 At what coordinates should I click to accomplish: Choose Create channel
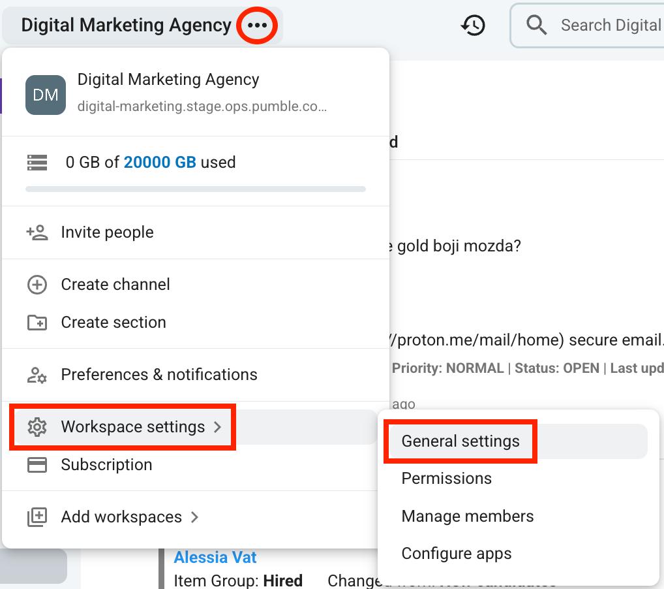[x=196, y=285]
